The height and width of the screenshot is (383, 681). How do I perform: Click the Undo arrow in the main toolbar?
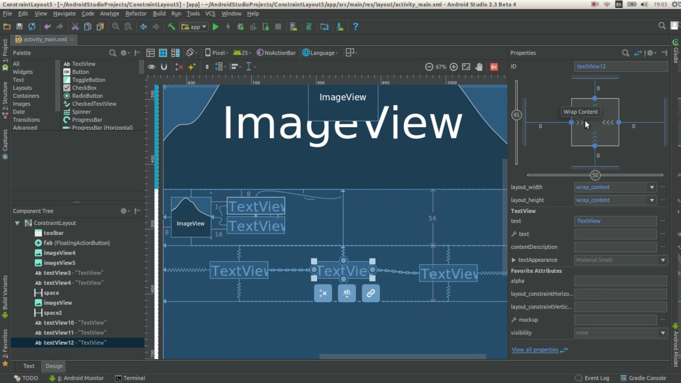47,27
